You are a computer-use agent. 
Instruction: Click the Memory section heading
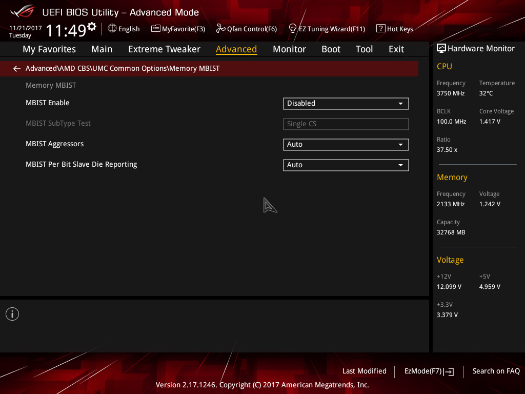[452, 177]
